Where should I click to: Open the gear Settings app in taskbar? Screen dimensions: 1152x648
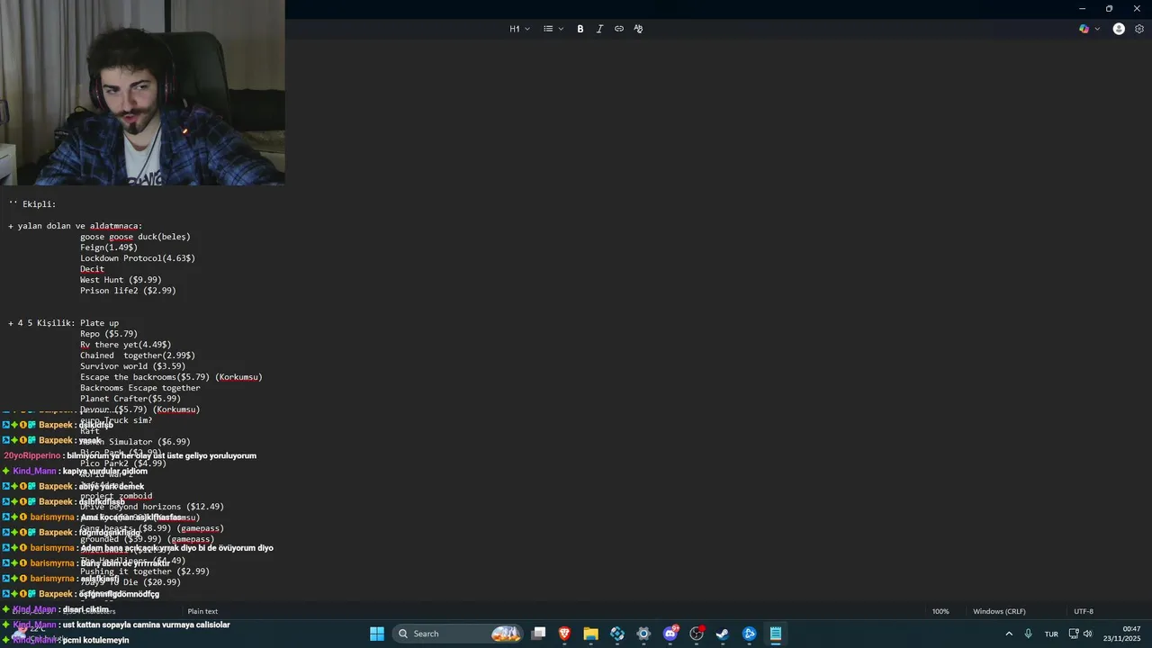[643, 634]
